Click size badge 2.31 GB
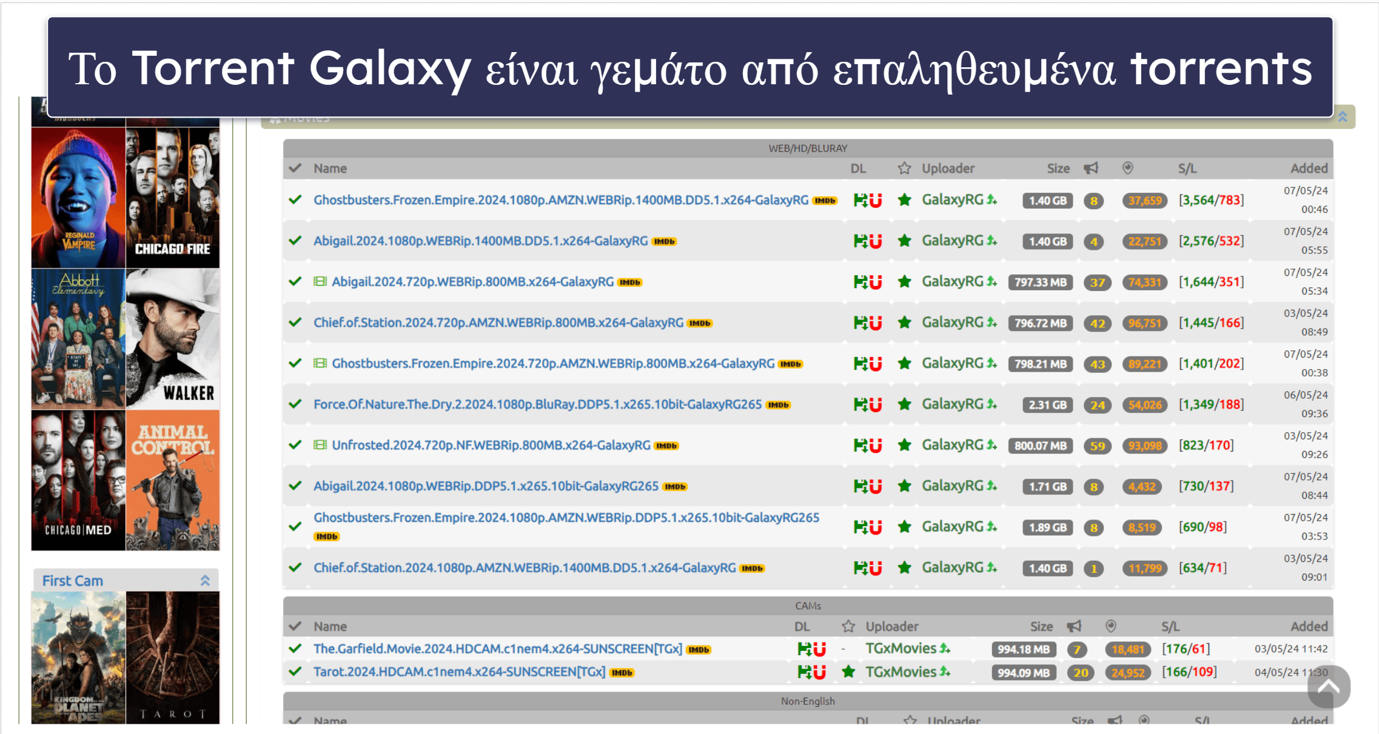This screenshot has width=1379, height=734. (1047, 405)
